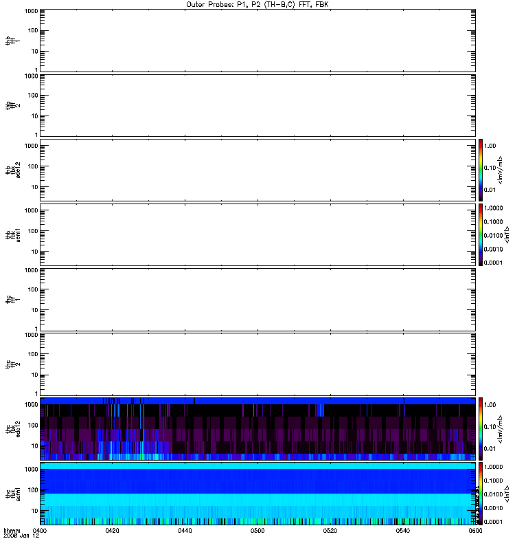Click the 0400 time axis label

pos(40,531)
